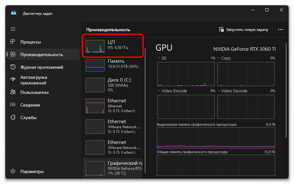Click the Users icon in sidebar
Screen dimensions: 294x184
13,92
